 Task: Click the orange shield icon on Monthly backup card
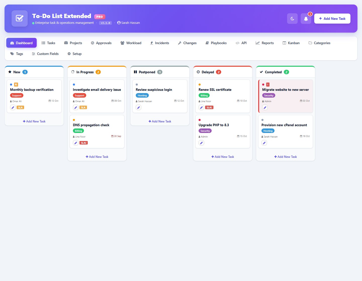[x=16, y=85]
